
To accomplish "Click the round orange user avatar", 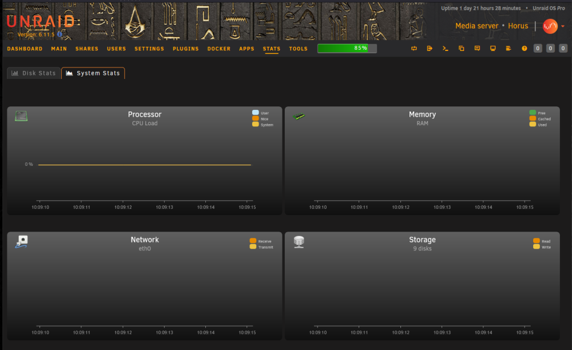I will (550, 26).
